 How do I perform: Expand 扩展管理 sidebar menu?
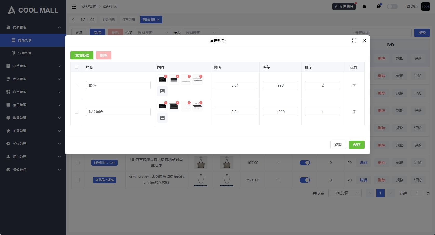tap(33, 131)
